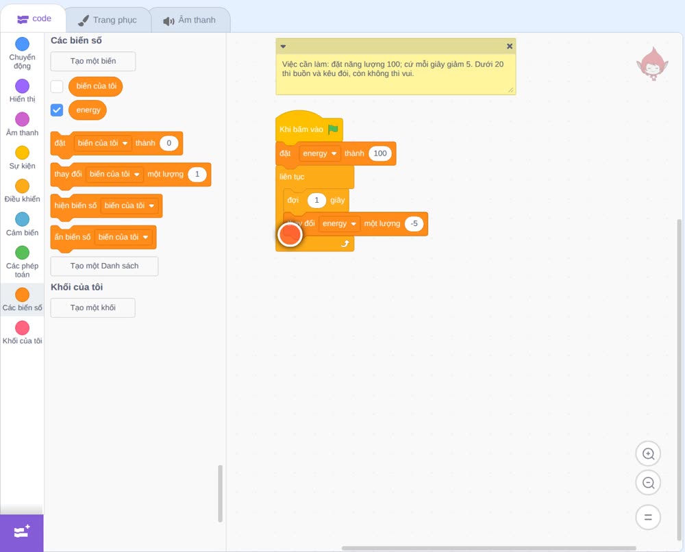
Task: Select the Các phép toán category
Action: click(x=22, y=262)
